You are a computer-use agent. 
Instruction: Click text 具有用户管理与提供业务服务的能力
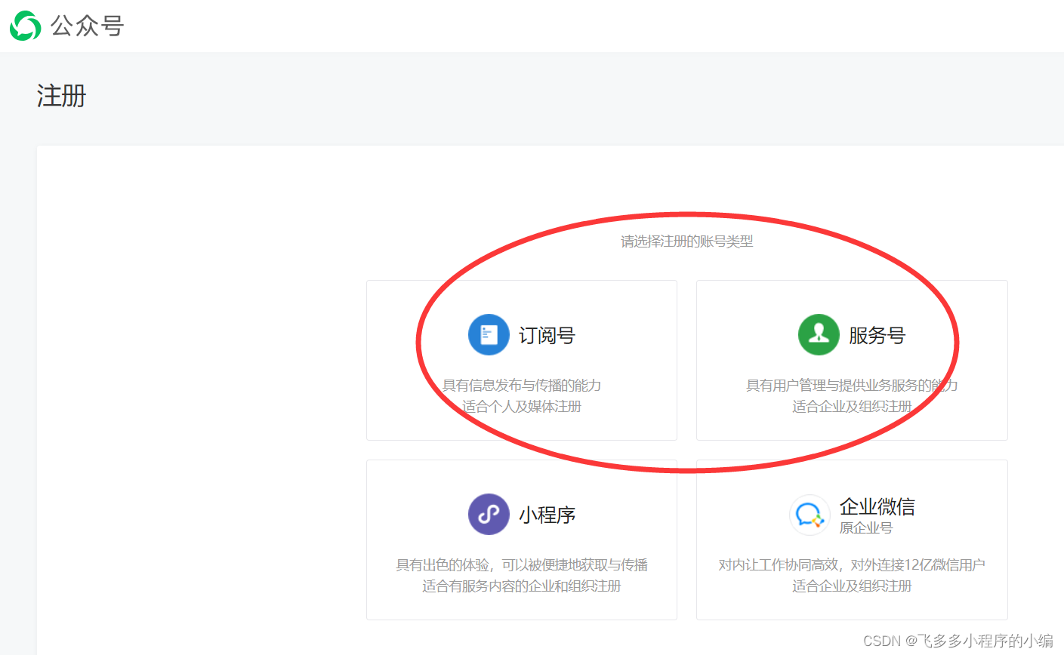(x=852, y=385)
